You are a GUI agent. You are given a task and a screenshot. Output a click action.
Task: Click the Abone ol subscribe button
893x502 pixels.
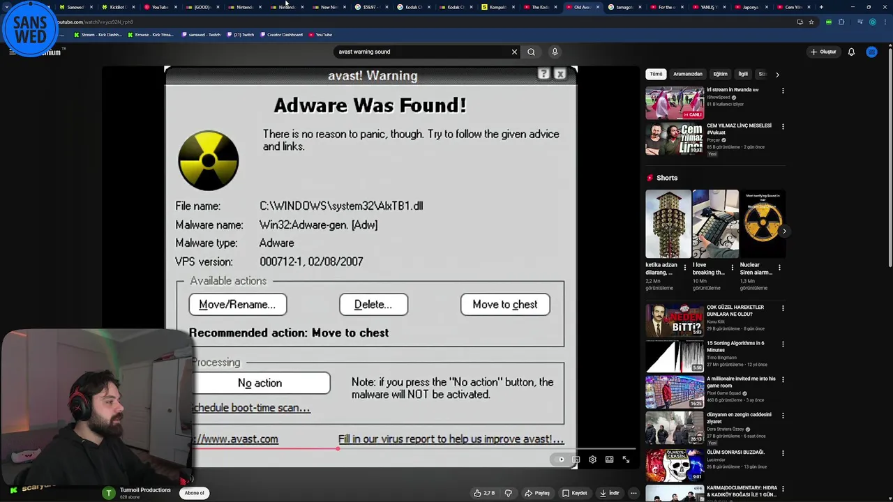194,493
